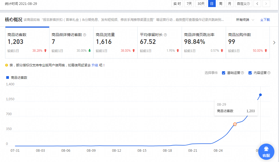Viewport: 279px width, 162px height.
Task: Toggle the right arrow to show more metrics
Action: [x=274, y=43]
